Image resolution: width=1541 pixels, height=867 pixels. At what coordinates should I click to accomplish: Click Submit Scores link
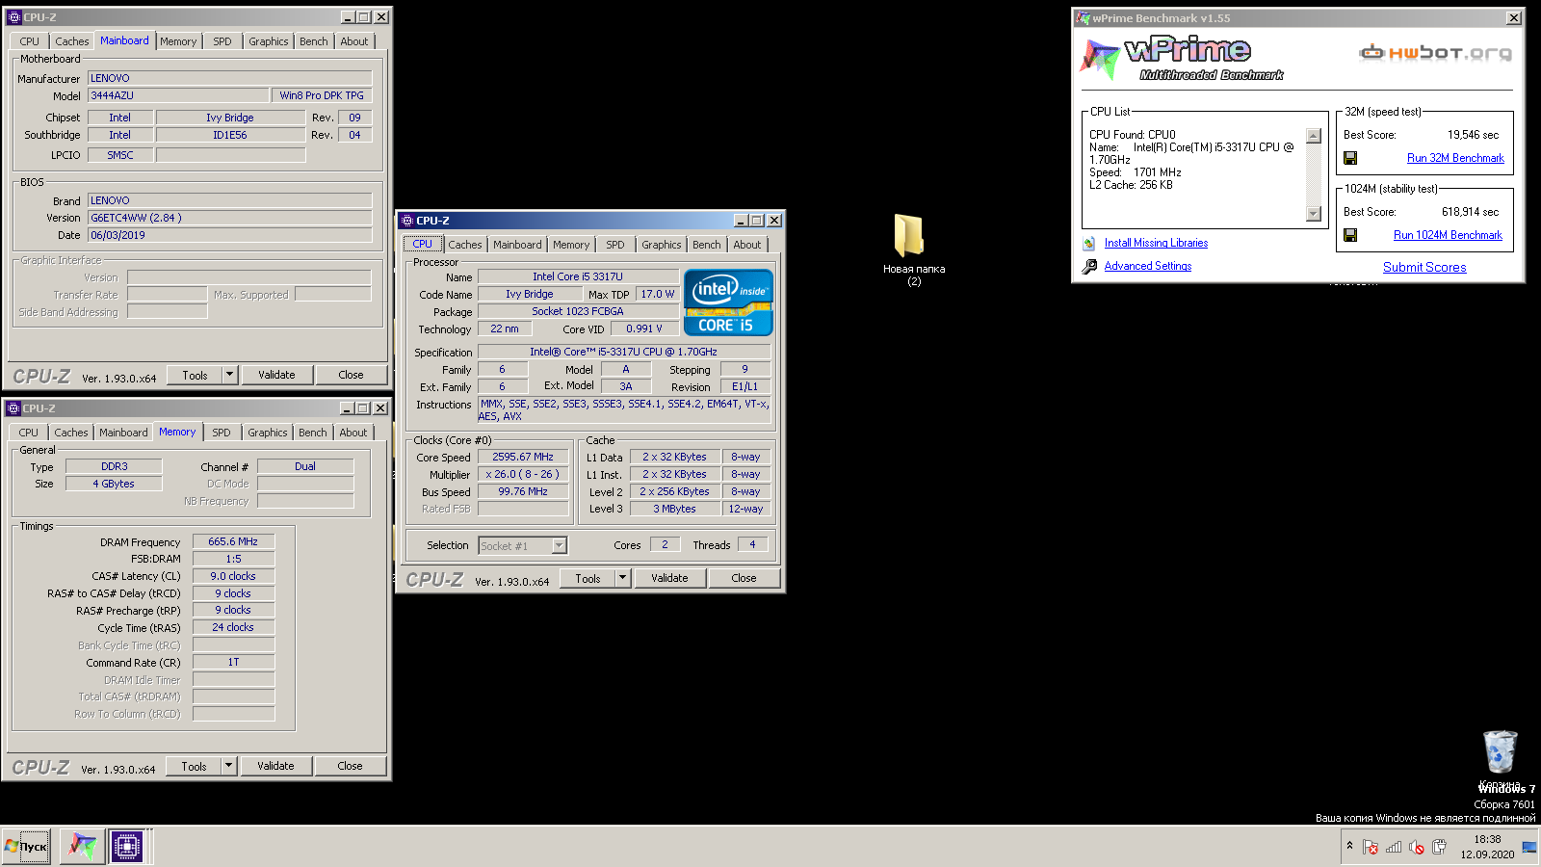(1424, 268)
